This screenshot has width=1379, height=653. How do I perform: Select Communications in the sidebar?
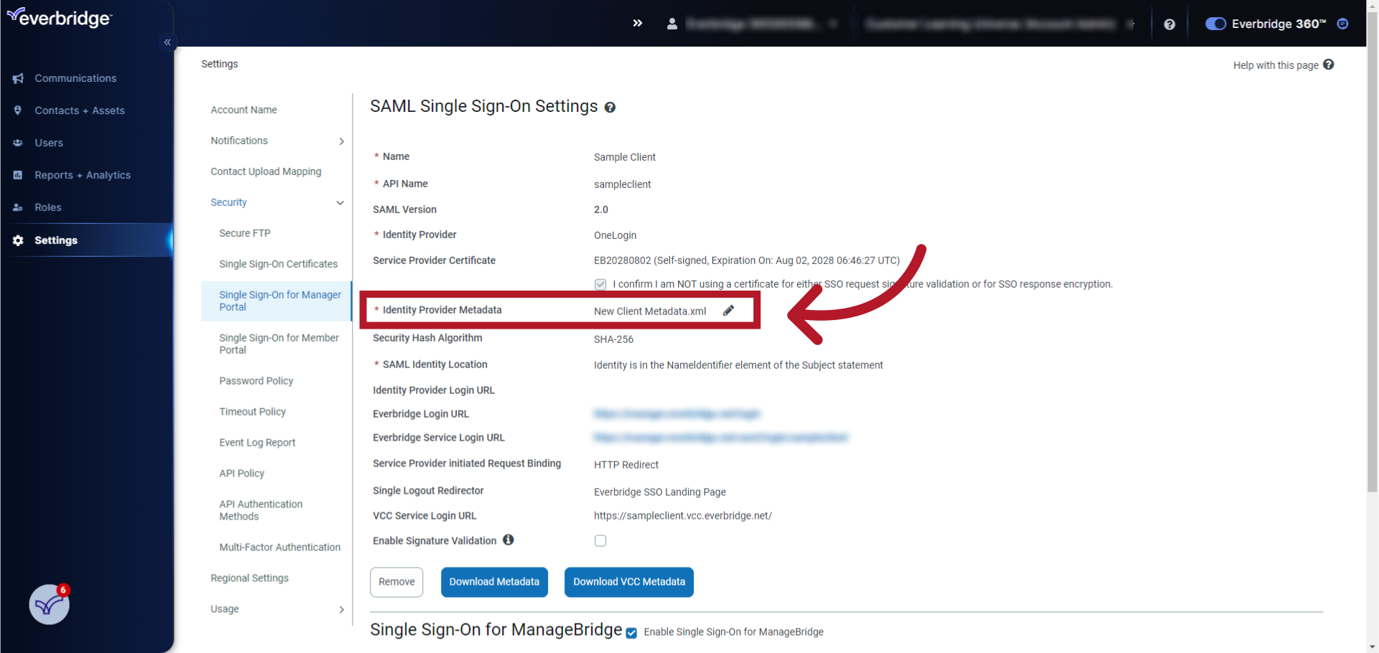tap(75, 78)
